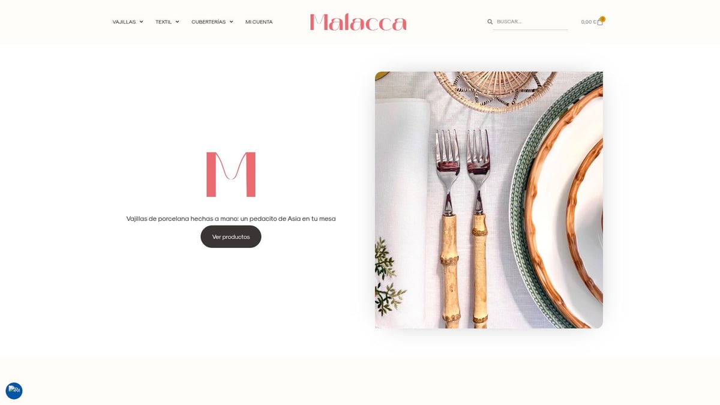The width and height of the screenshot is (720, 405).
Task: Expand the TEXTIL dropdown arrow
Action: pyautogui.click(x=177, y=22)
